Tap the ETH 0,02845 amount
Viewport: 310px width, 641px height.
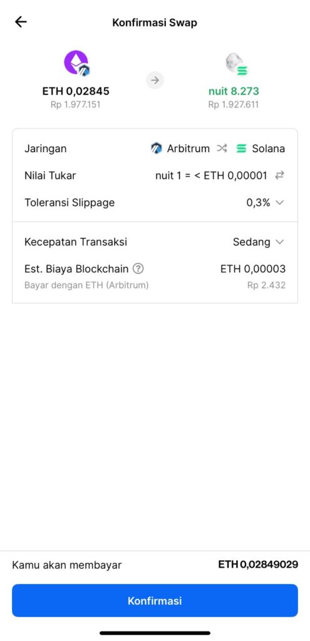coord(76,91)
